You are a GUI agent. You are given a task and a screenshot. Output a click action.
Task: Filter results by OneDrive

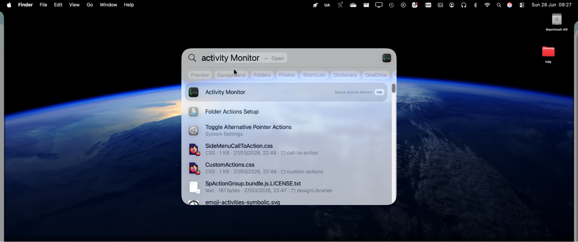pyautogui.click(x=376, y=75)
